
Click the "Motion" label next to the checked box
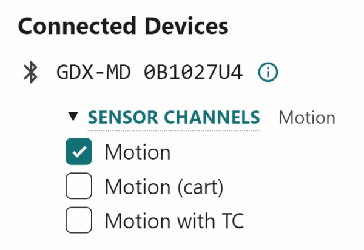137,152
